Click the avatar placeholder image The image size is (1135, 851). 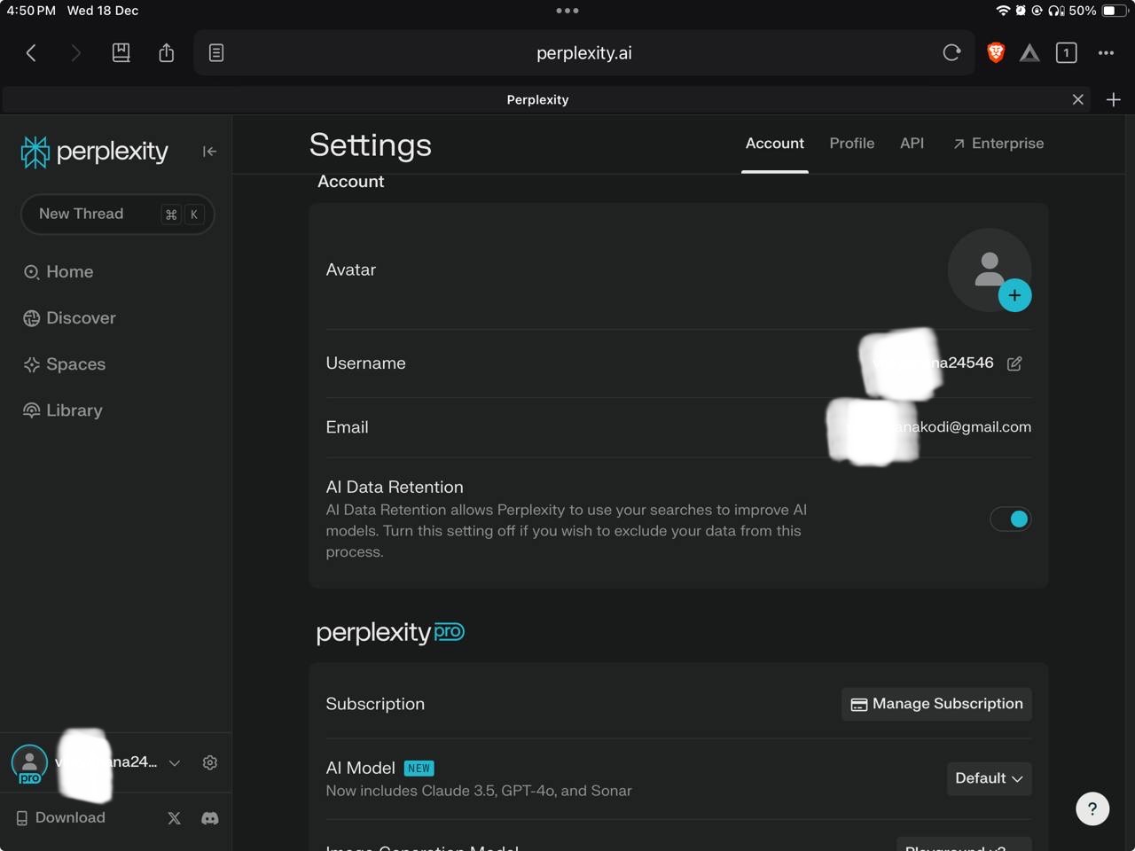click(x=989, y=269)
